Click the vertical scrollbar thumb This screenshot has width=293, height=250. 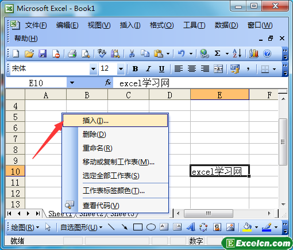[283, 142]
